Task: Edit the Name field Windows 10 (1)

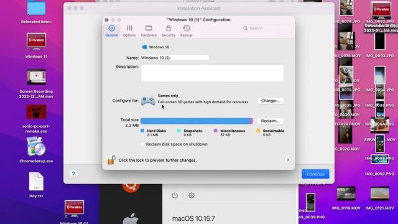Action: (x=175, y=58)
